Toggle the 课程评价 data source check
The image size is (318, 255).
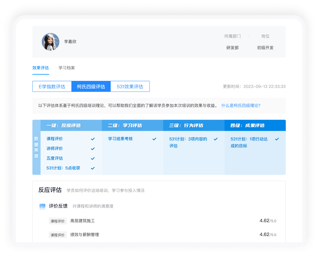click(x=93, y=139)
